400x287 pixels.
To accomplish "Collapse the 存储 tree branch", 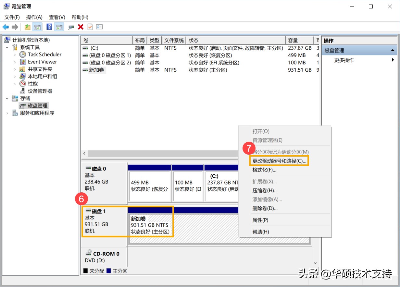I will coord(7,98).
